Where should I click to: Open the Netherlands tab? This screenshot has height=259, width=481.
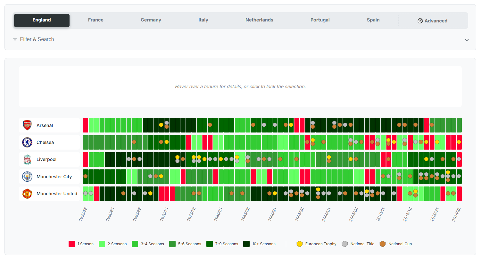click(x=259, y=20)
